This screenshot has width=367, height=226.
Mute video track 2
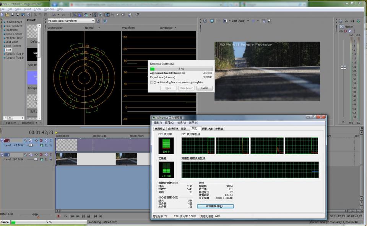tap(46, 155)
